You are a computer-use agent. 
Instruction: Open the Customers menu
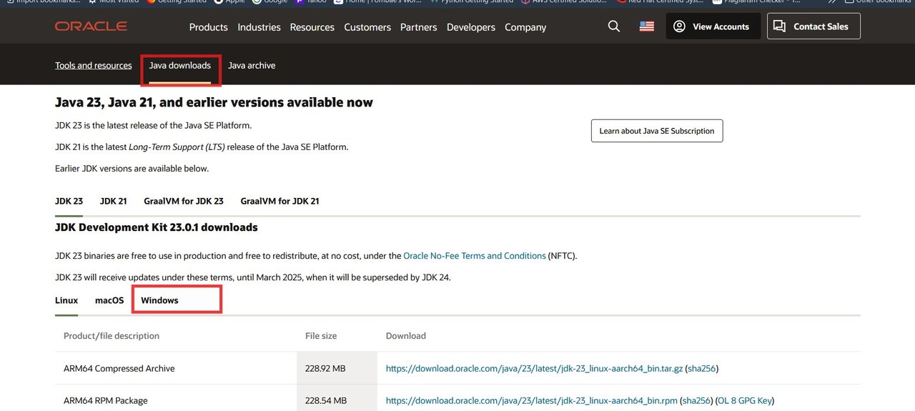pyautogui.click(x=367, y=27)
